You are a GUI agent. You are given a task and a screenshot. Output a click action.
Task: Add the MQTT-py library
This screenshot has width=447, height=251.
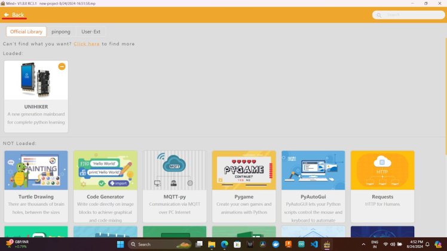pos(174,171)
